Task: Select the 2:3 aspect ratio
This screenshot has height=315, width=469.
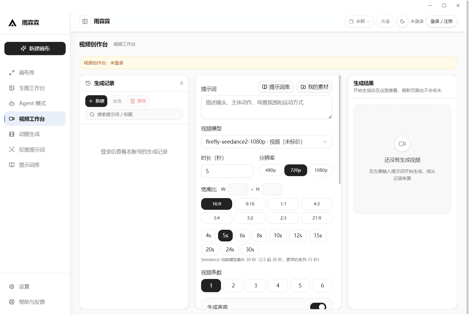Action: 283,218
